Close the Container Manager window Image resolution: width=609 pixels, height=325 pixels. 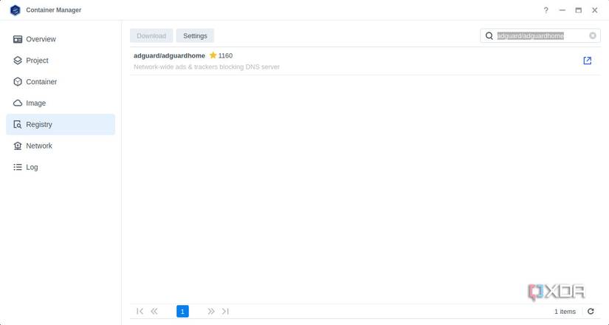(595, 10)
